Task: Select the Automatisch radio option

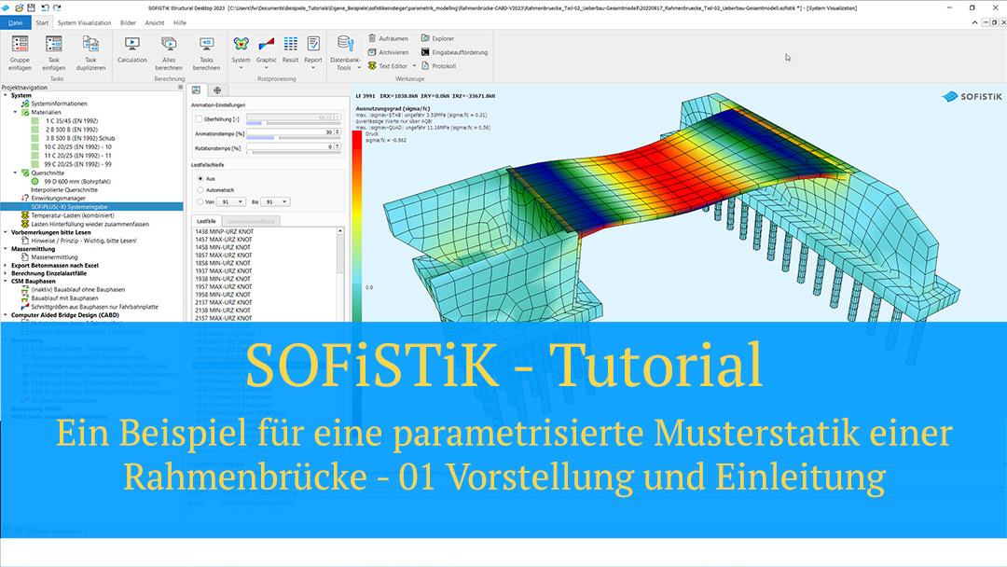Action: click(x=200, y=189)
